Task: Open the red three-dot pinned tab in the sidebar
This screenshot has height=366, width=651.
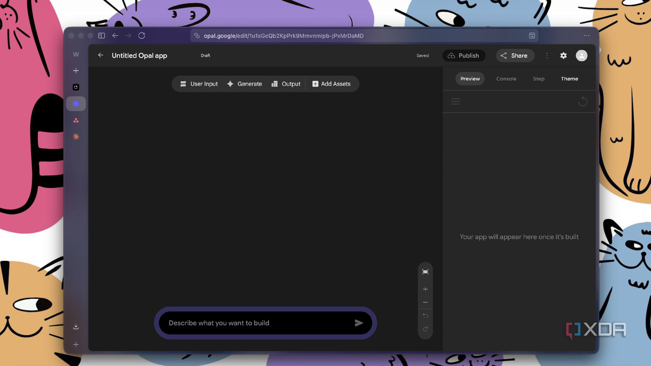Action: click(x=76, y=121)
